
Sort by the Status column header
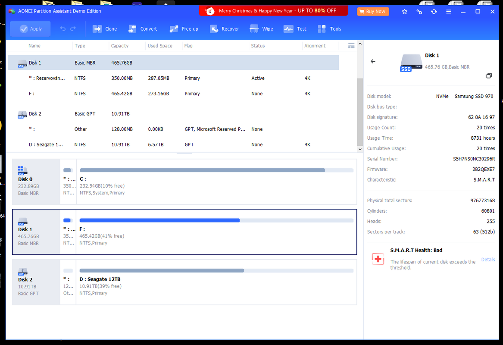(258, 46)
